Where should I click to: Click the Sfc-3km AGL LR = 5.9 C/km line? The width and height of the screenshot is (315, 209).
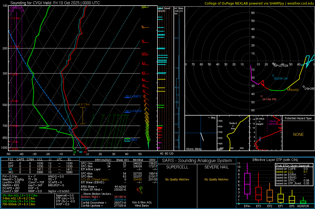point(20,195)
